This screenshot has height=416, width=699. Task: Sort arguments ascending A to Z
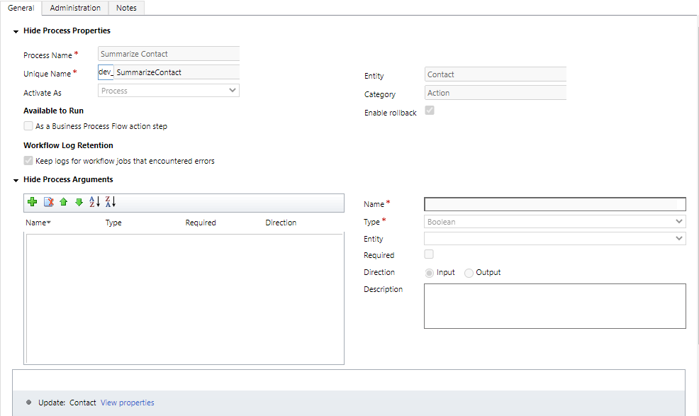(x=94, y=202)
